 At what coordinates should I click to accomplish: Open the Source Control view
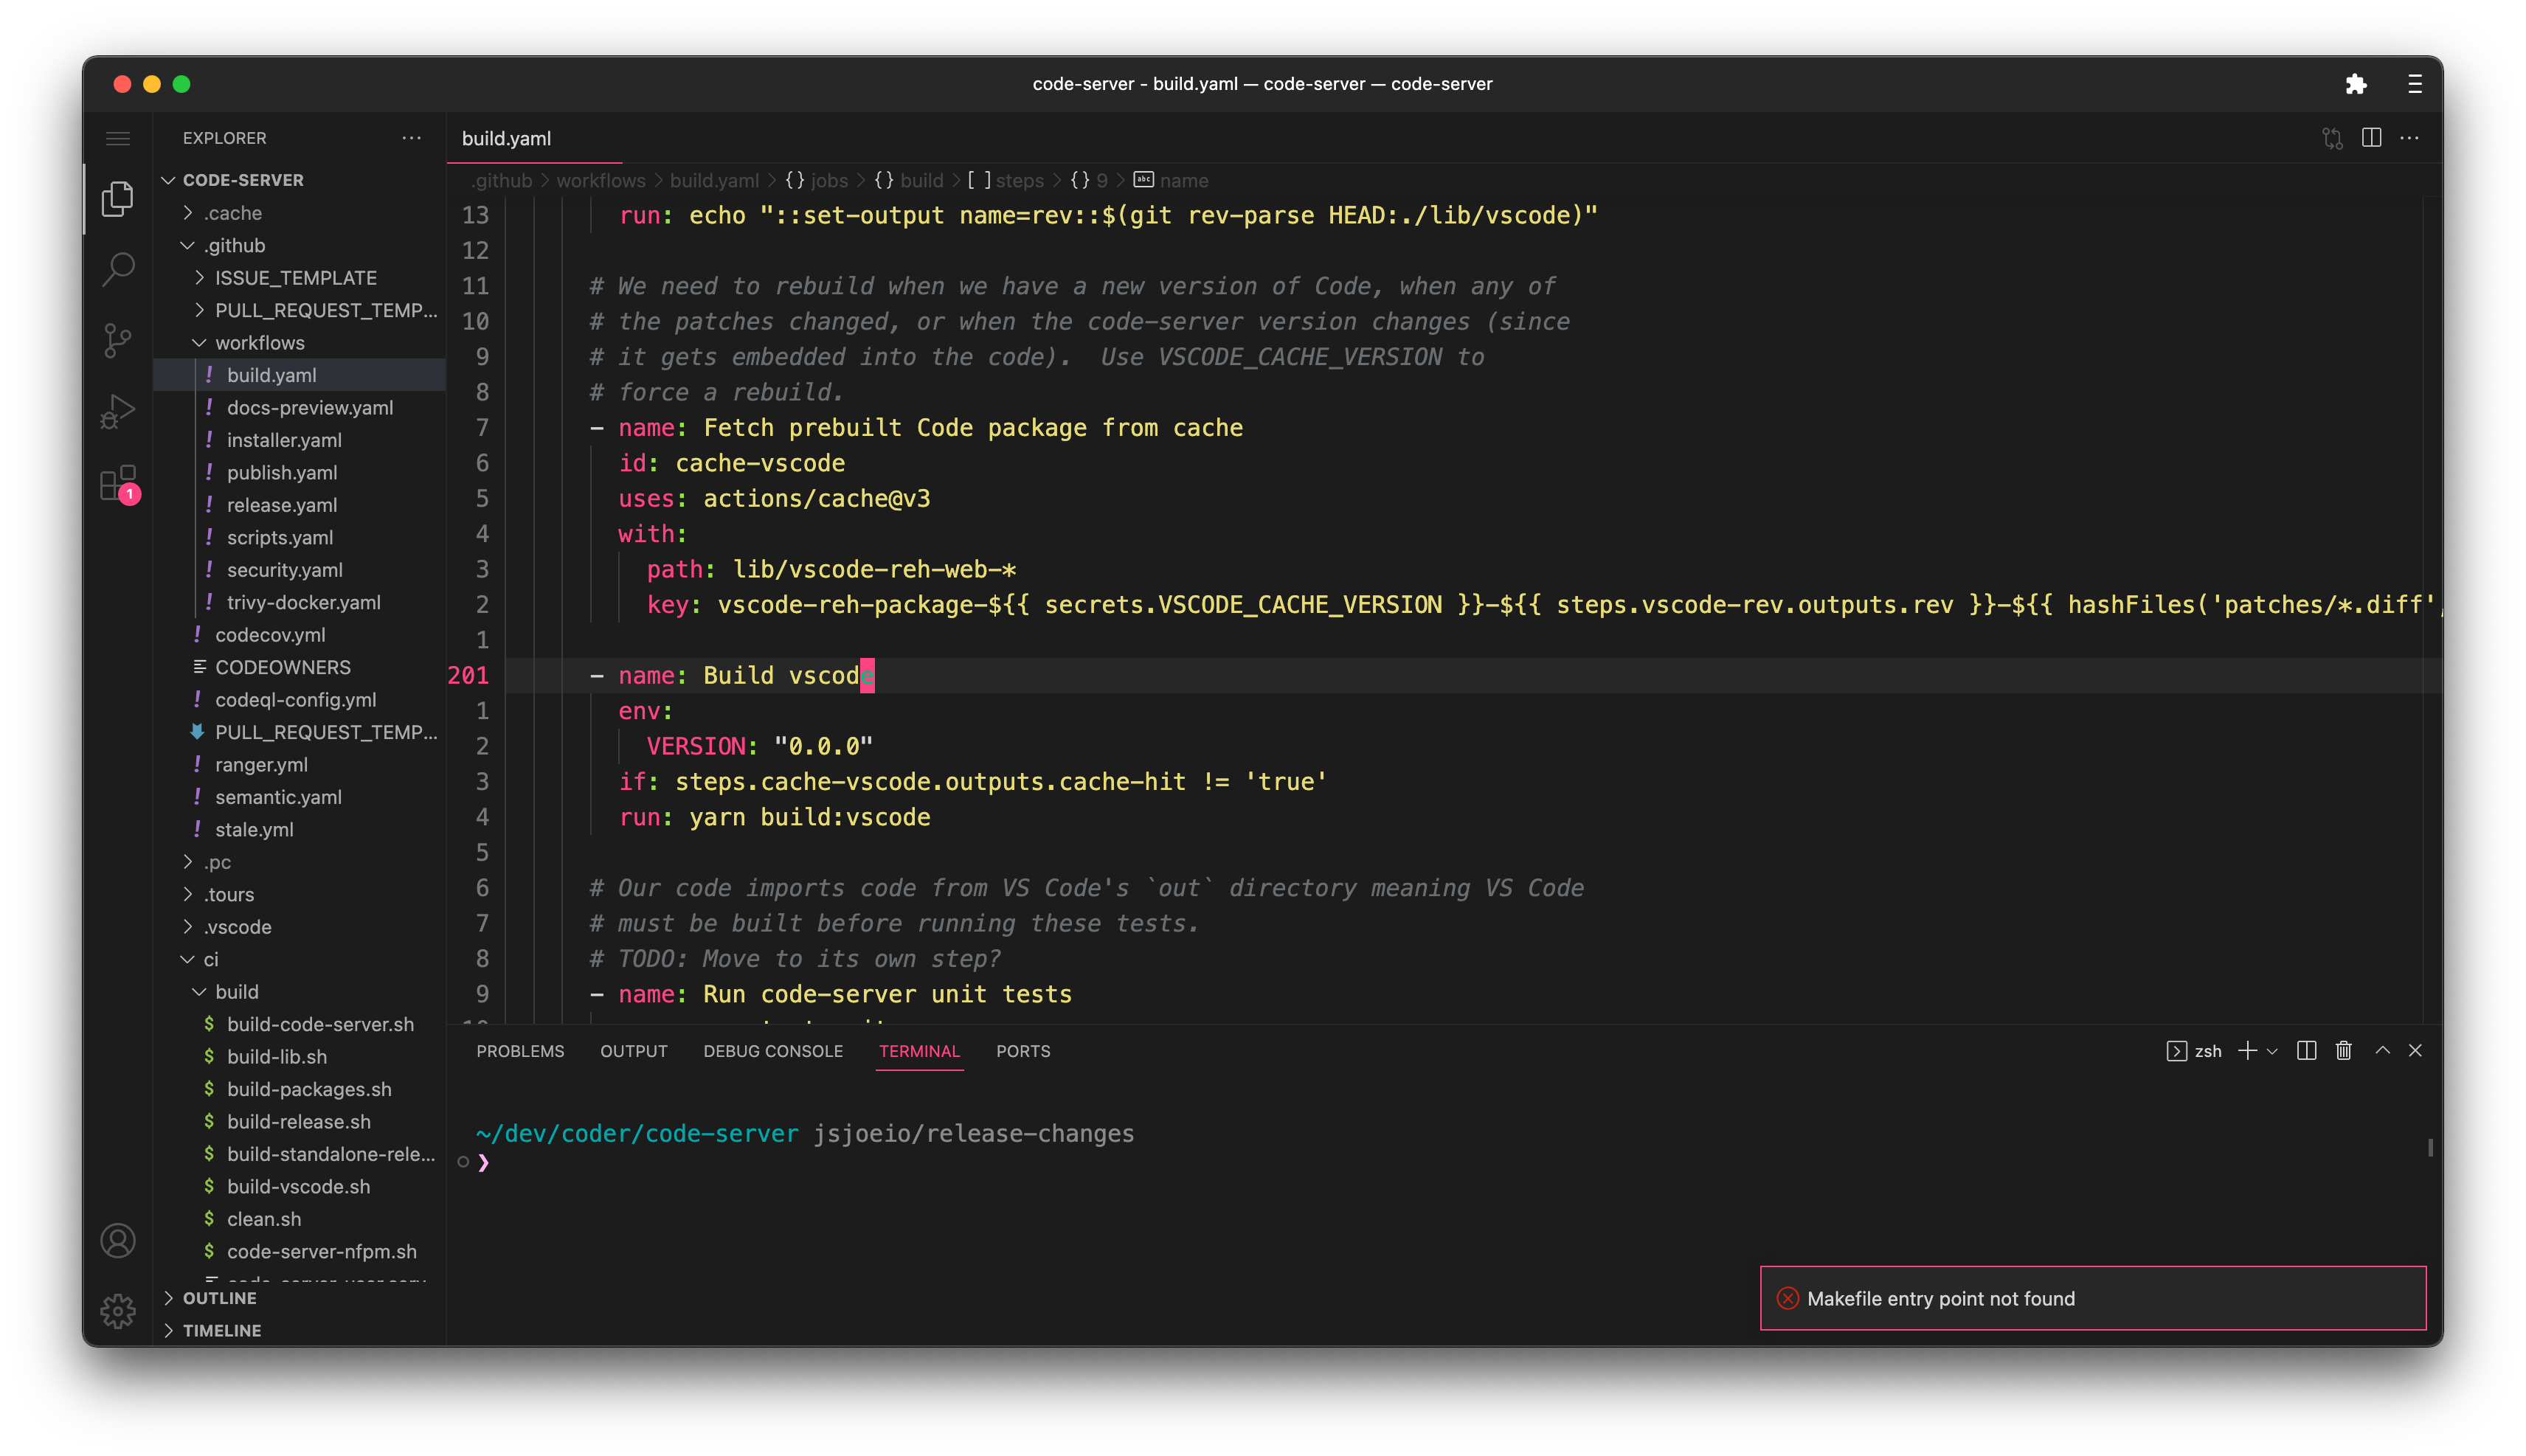[118, 340]
